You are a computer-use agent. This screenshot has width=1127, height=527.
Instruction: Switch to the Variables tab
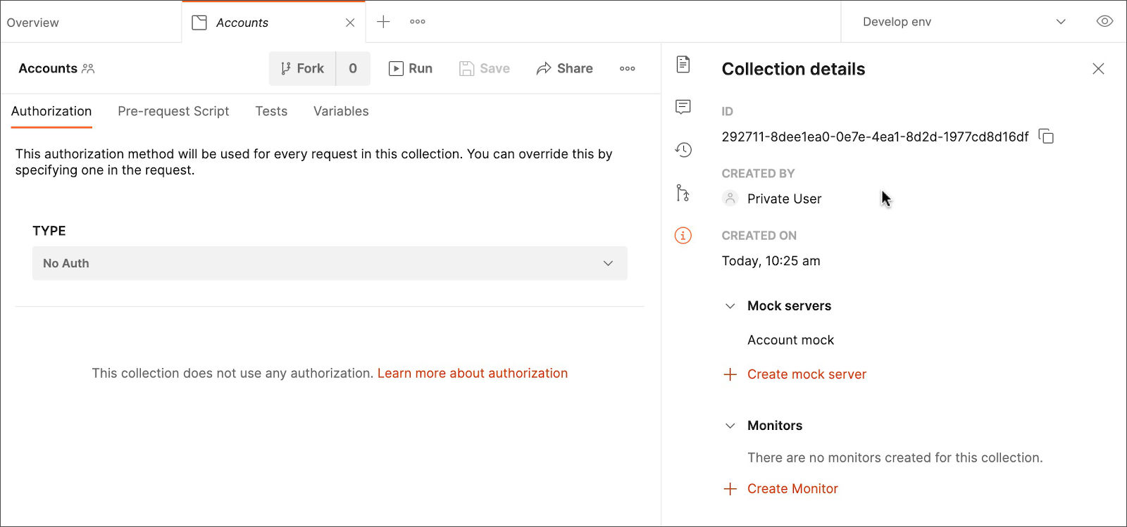click(341, 111)
